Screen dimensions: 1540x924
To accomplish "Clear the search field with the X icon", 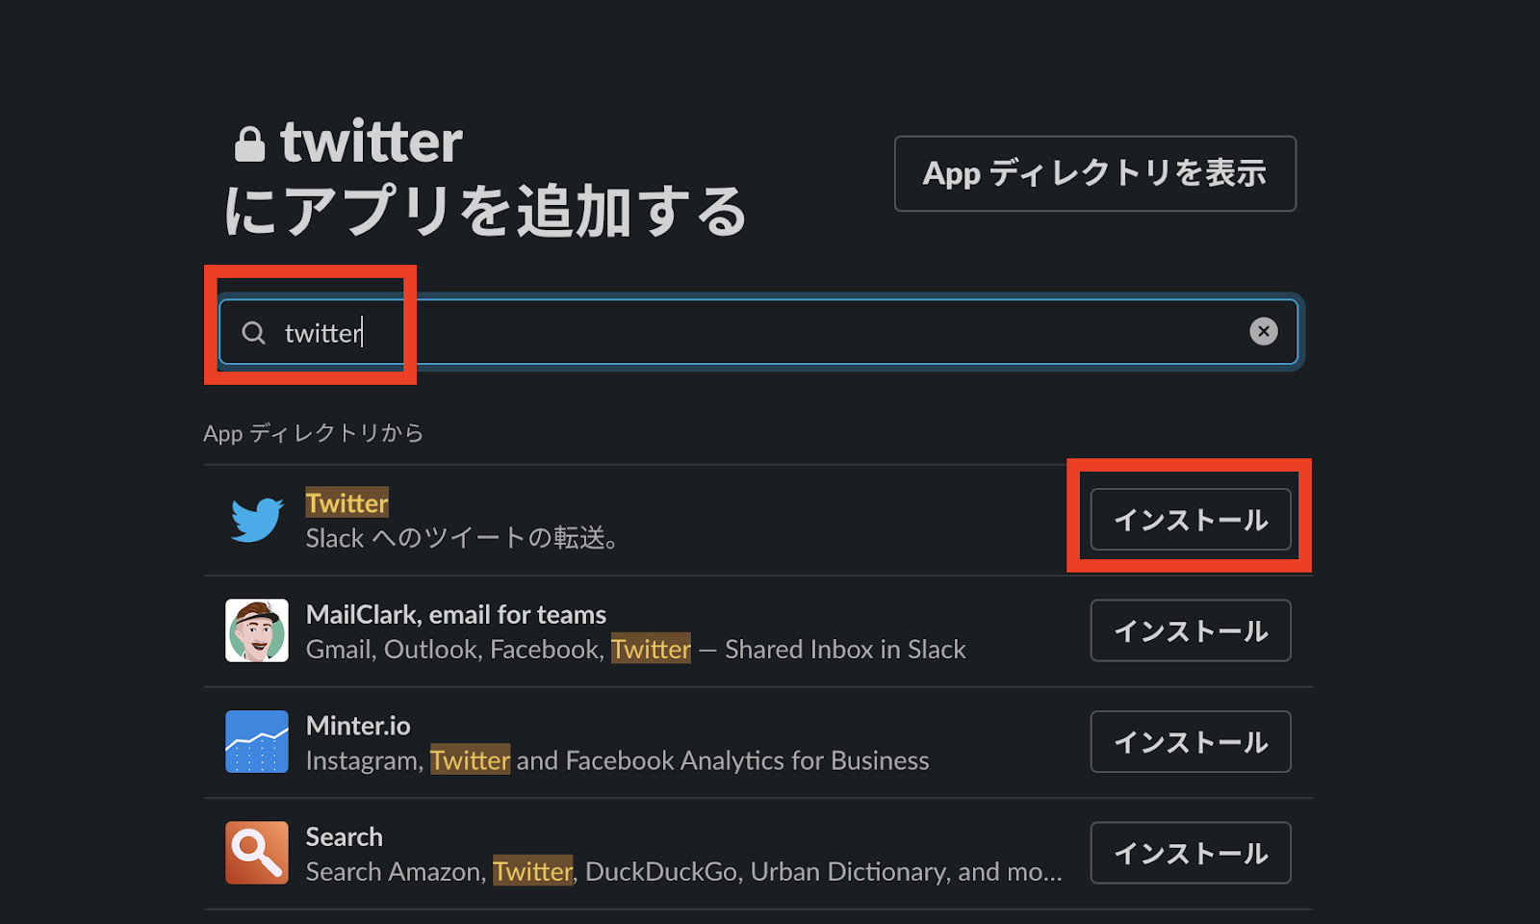I will tap(1263, 331).
